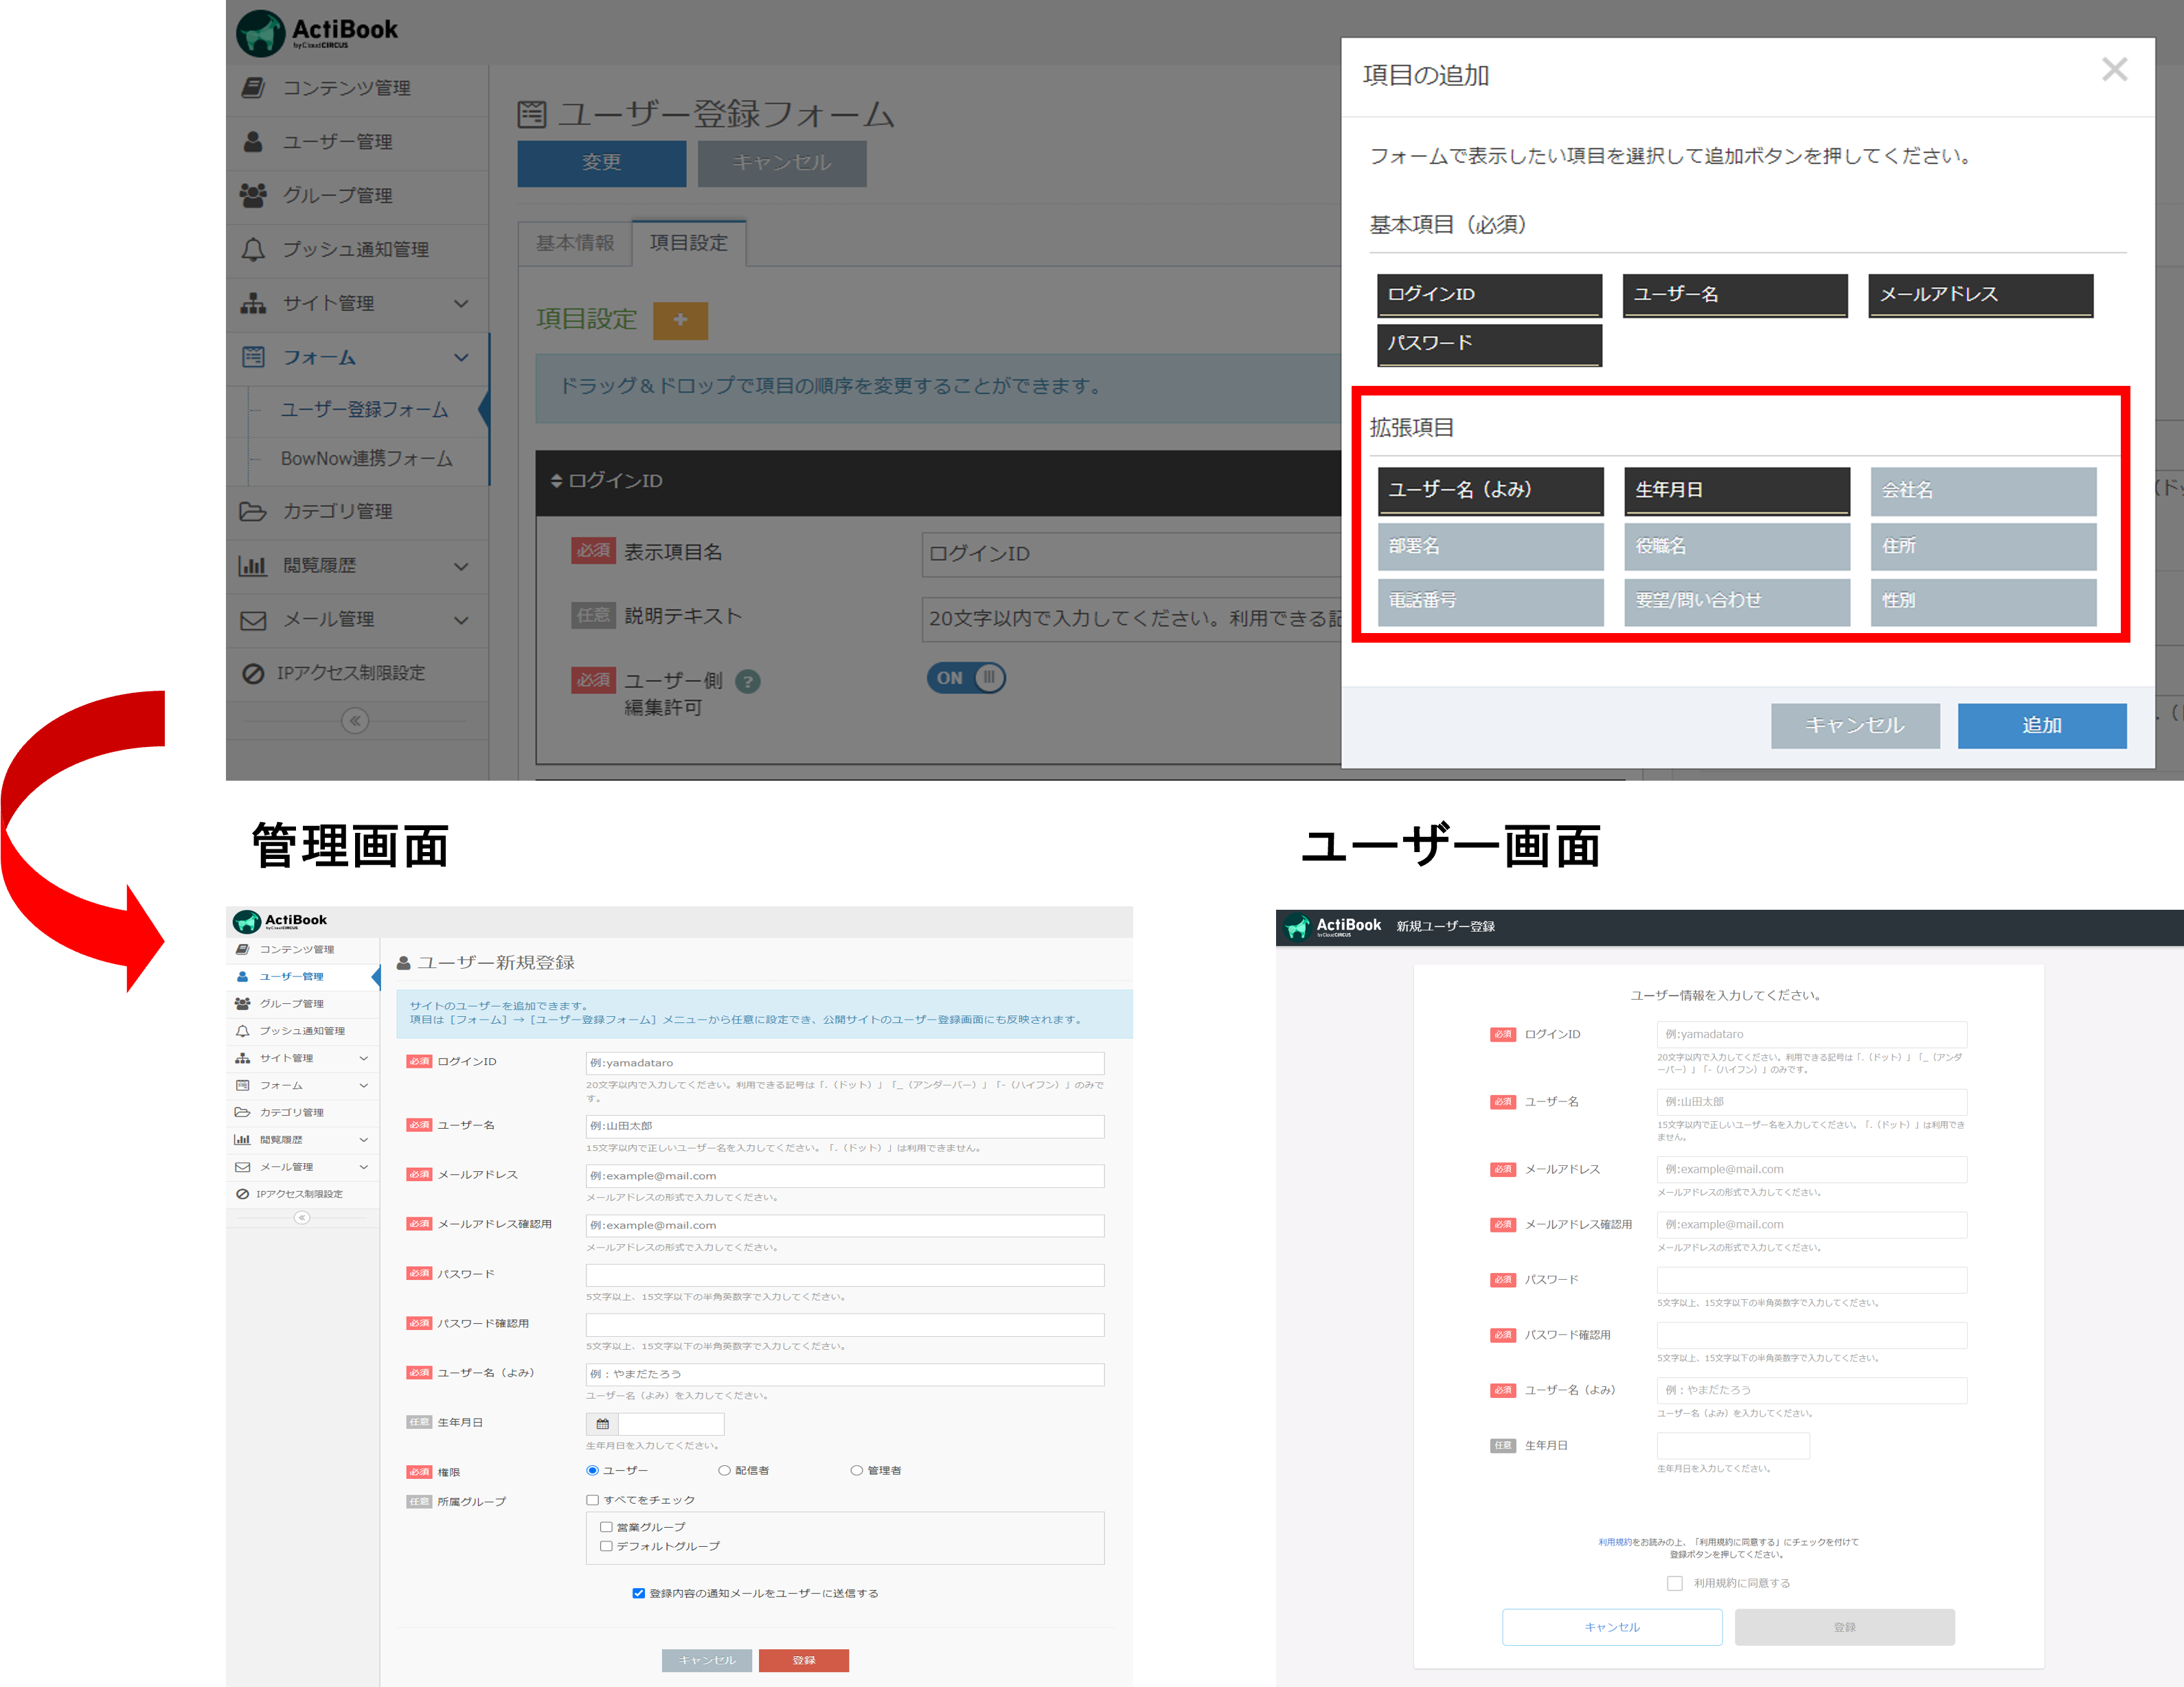Expand サイト管理 chevron in lower admin sidebar
The image size is (2184, 1687).
coord(364,1058)
